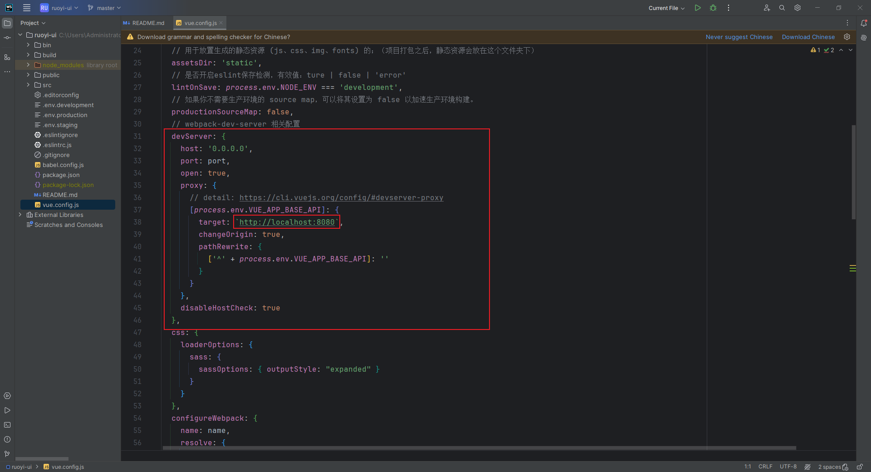Open Structure tool window icon

point(7,57)
